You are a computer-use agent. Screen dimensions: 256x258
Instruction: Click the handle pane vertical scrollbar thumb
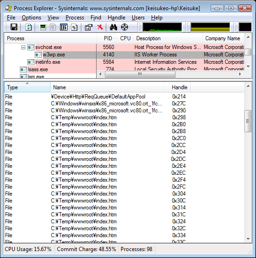click(248, 121)
